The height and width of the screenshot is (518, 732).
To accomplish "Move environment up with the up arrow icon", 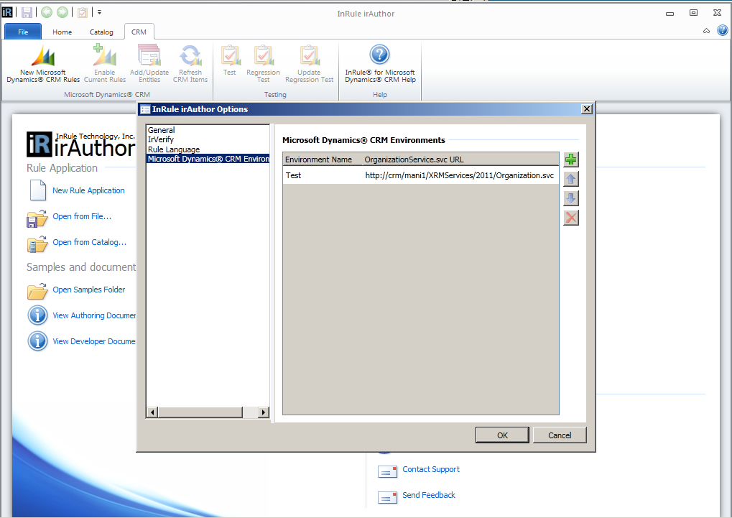I will coord(570,178).
